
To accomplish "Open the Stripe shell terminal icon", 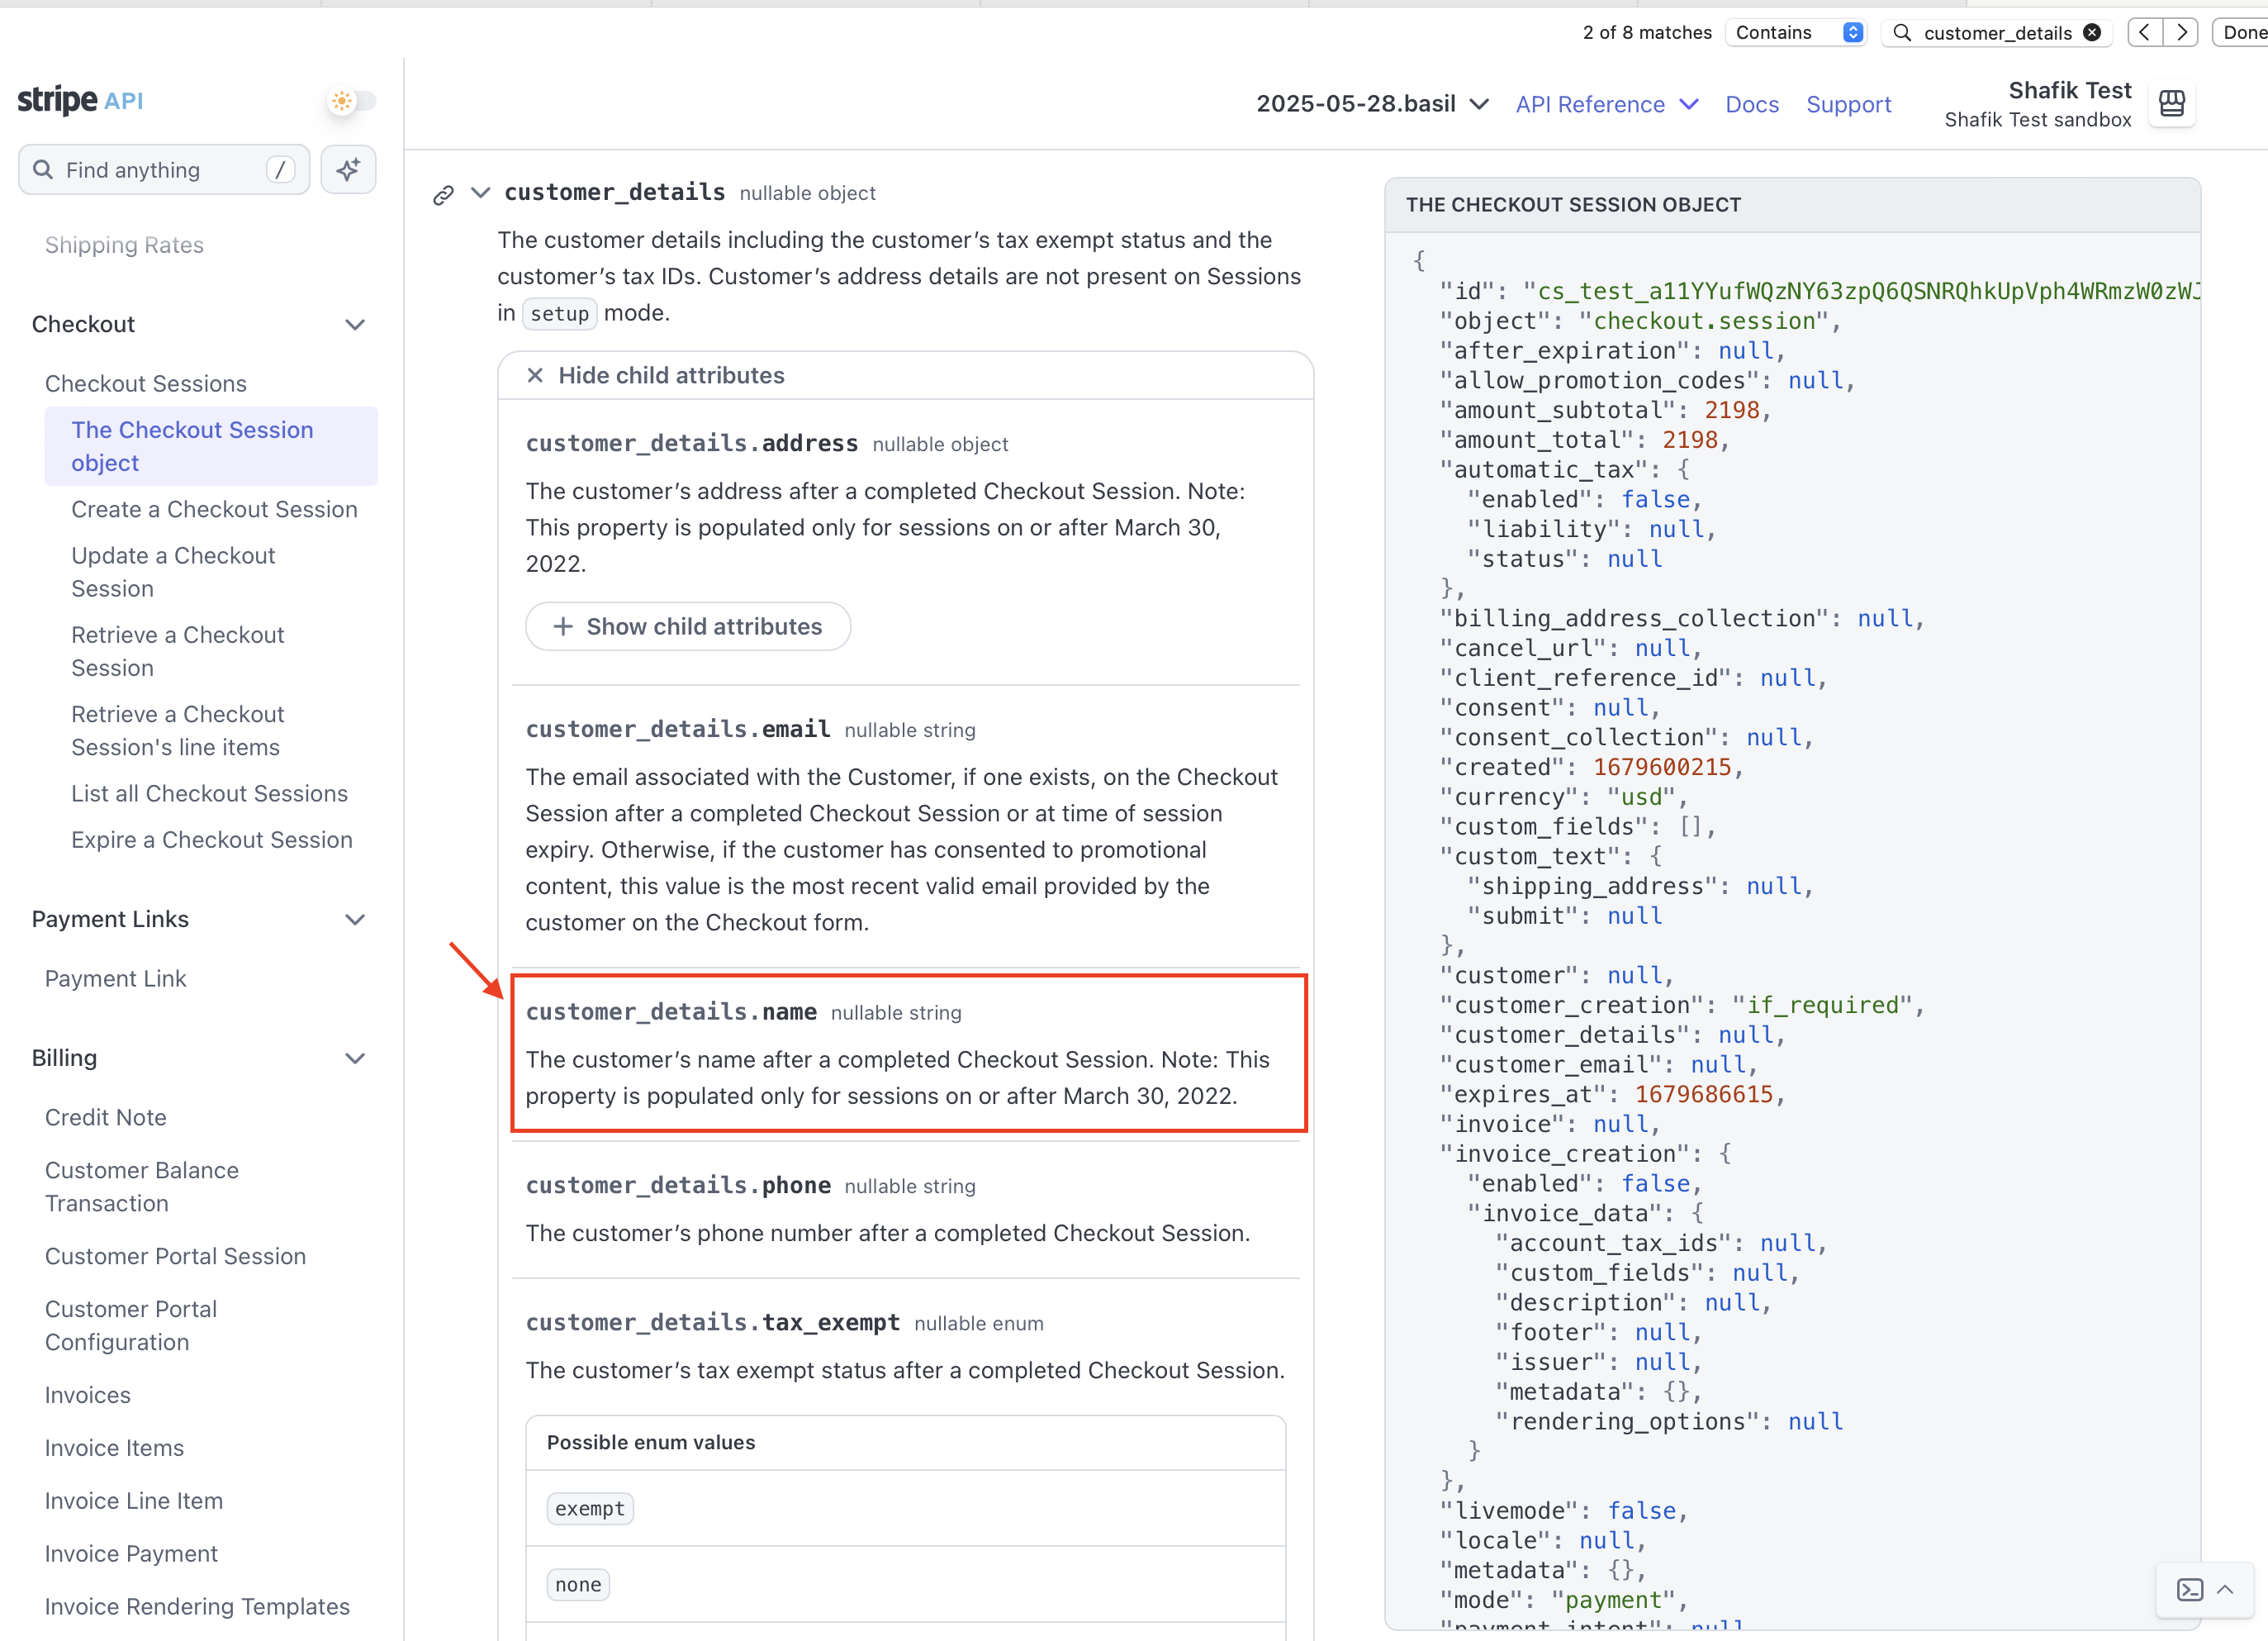I will point(2190,1589).
